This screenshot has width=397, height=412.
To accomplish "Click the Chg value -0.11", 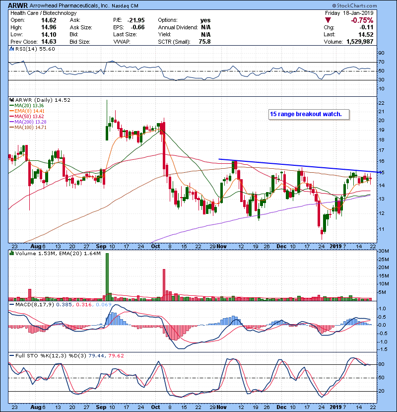I will click(x=366, y=27).
